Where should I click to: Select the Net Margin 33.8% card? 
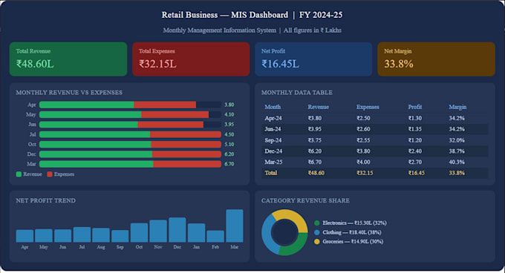coord(437,59)
